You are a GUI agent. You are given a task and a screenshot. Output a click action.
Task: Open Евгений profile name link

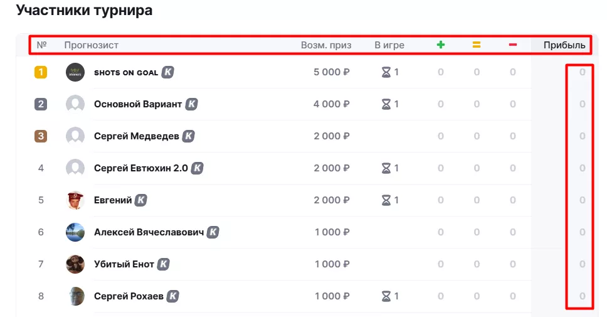click(x=113, y=200)
